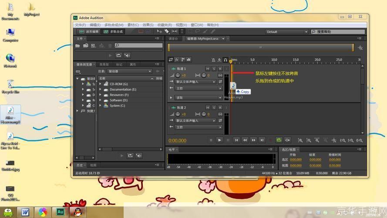Show track sends icon
Viewport: 387px width, 218px height.
click(x=183, y=60)
